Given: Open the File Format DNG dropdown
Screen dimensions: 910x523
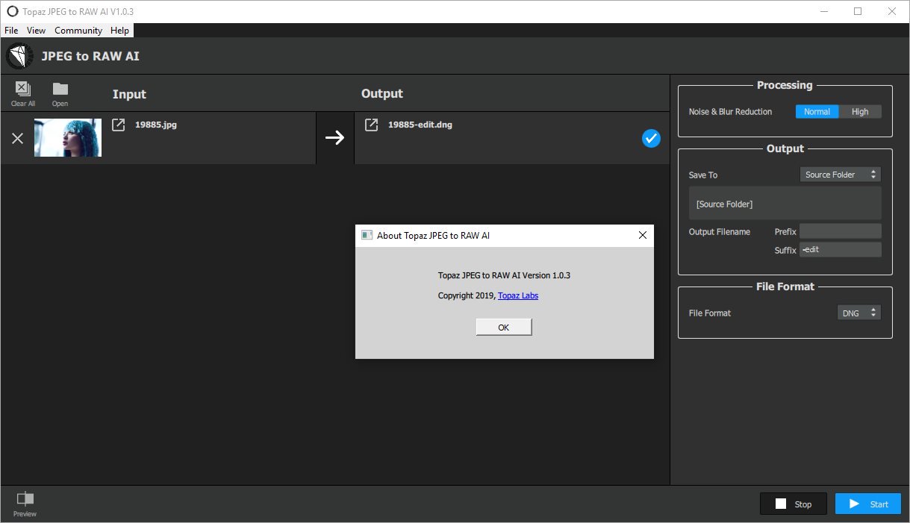Looking at the screenshot, I should (859, 313).
